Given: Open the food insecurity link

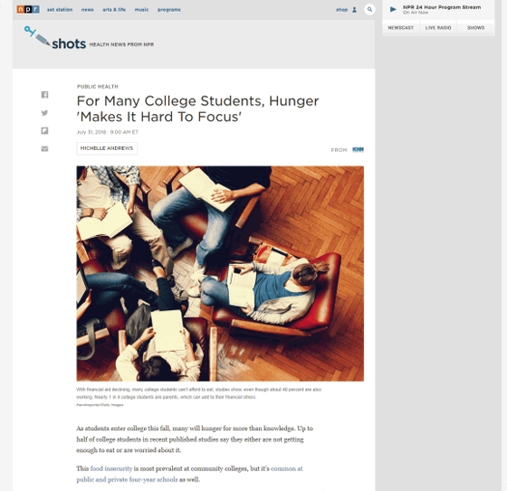Looking at the screenshot, I should [111, 468].
